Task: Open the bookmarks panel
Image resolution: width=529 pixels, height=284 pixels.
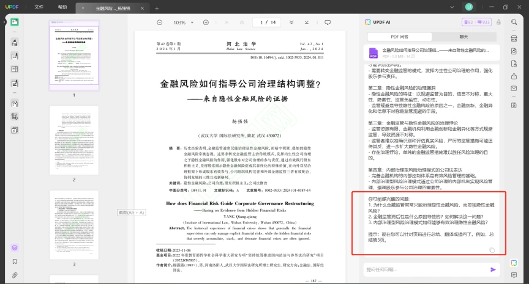Action: 15,261
